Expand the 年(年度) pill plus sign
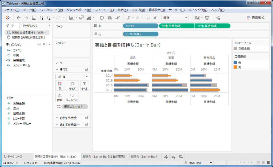273x167 pixels. (x=127, y=34)
